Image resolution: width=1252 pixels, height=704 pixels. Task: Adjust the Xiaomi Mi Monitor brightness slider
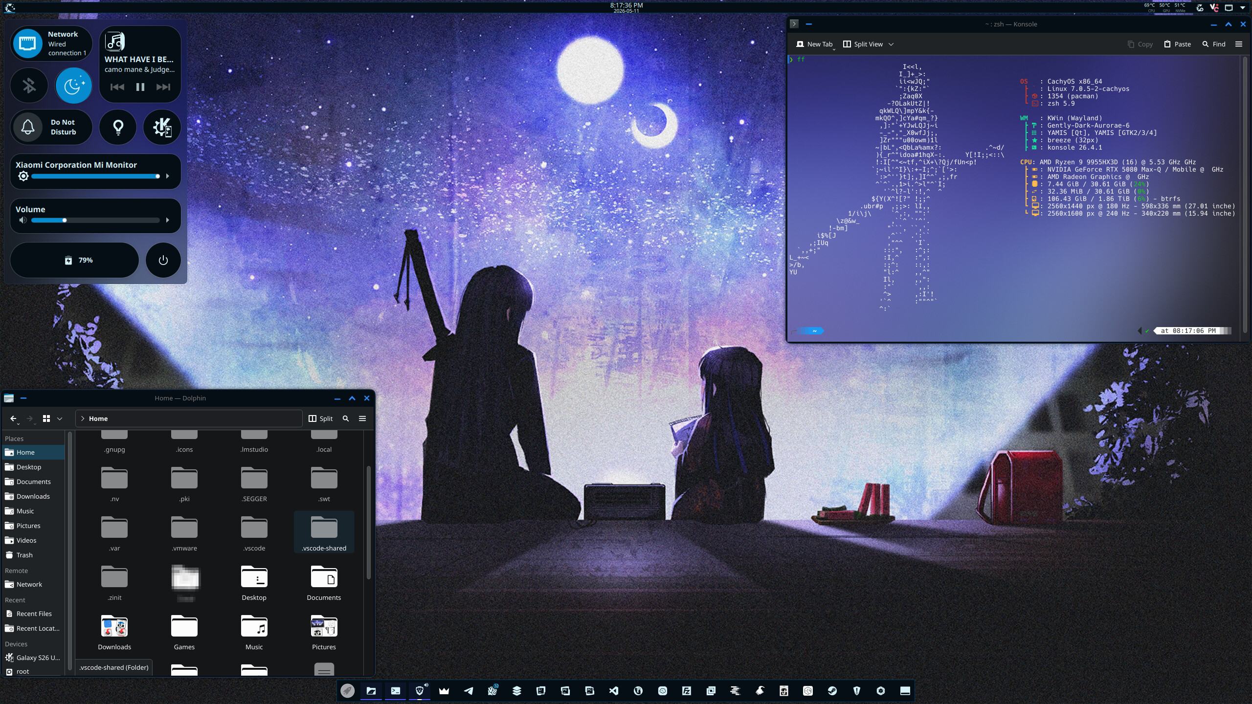click(x=95, y=176)
